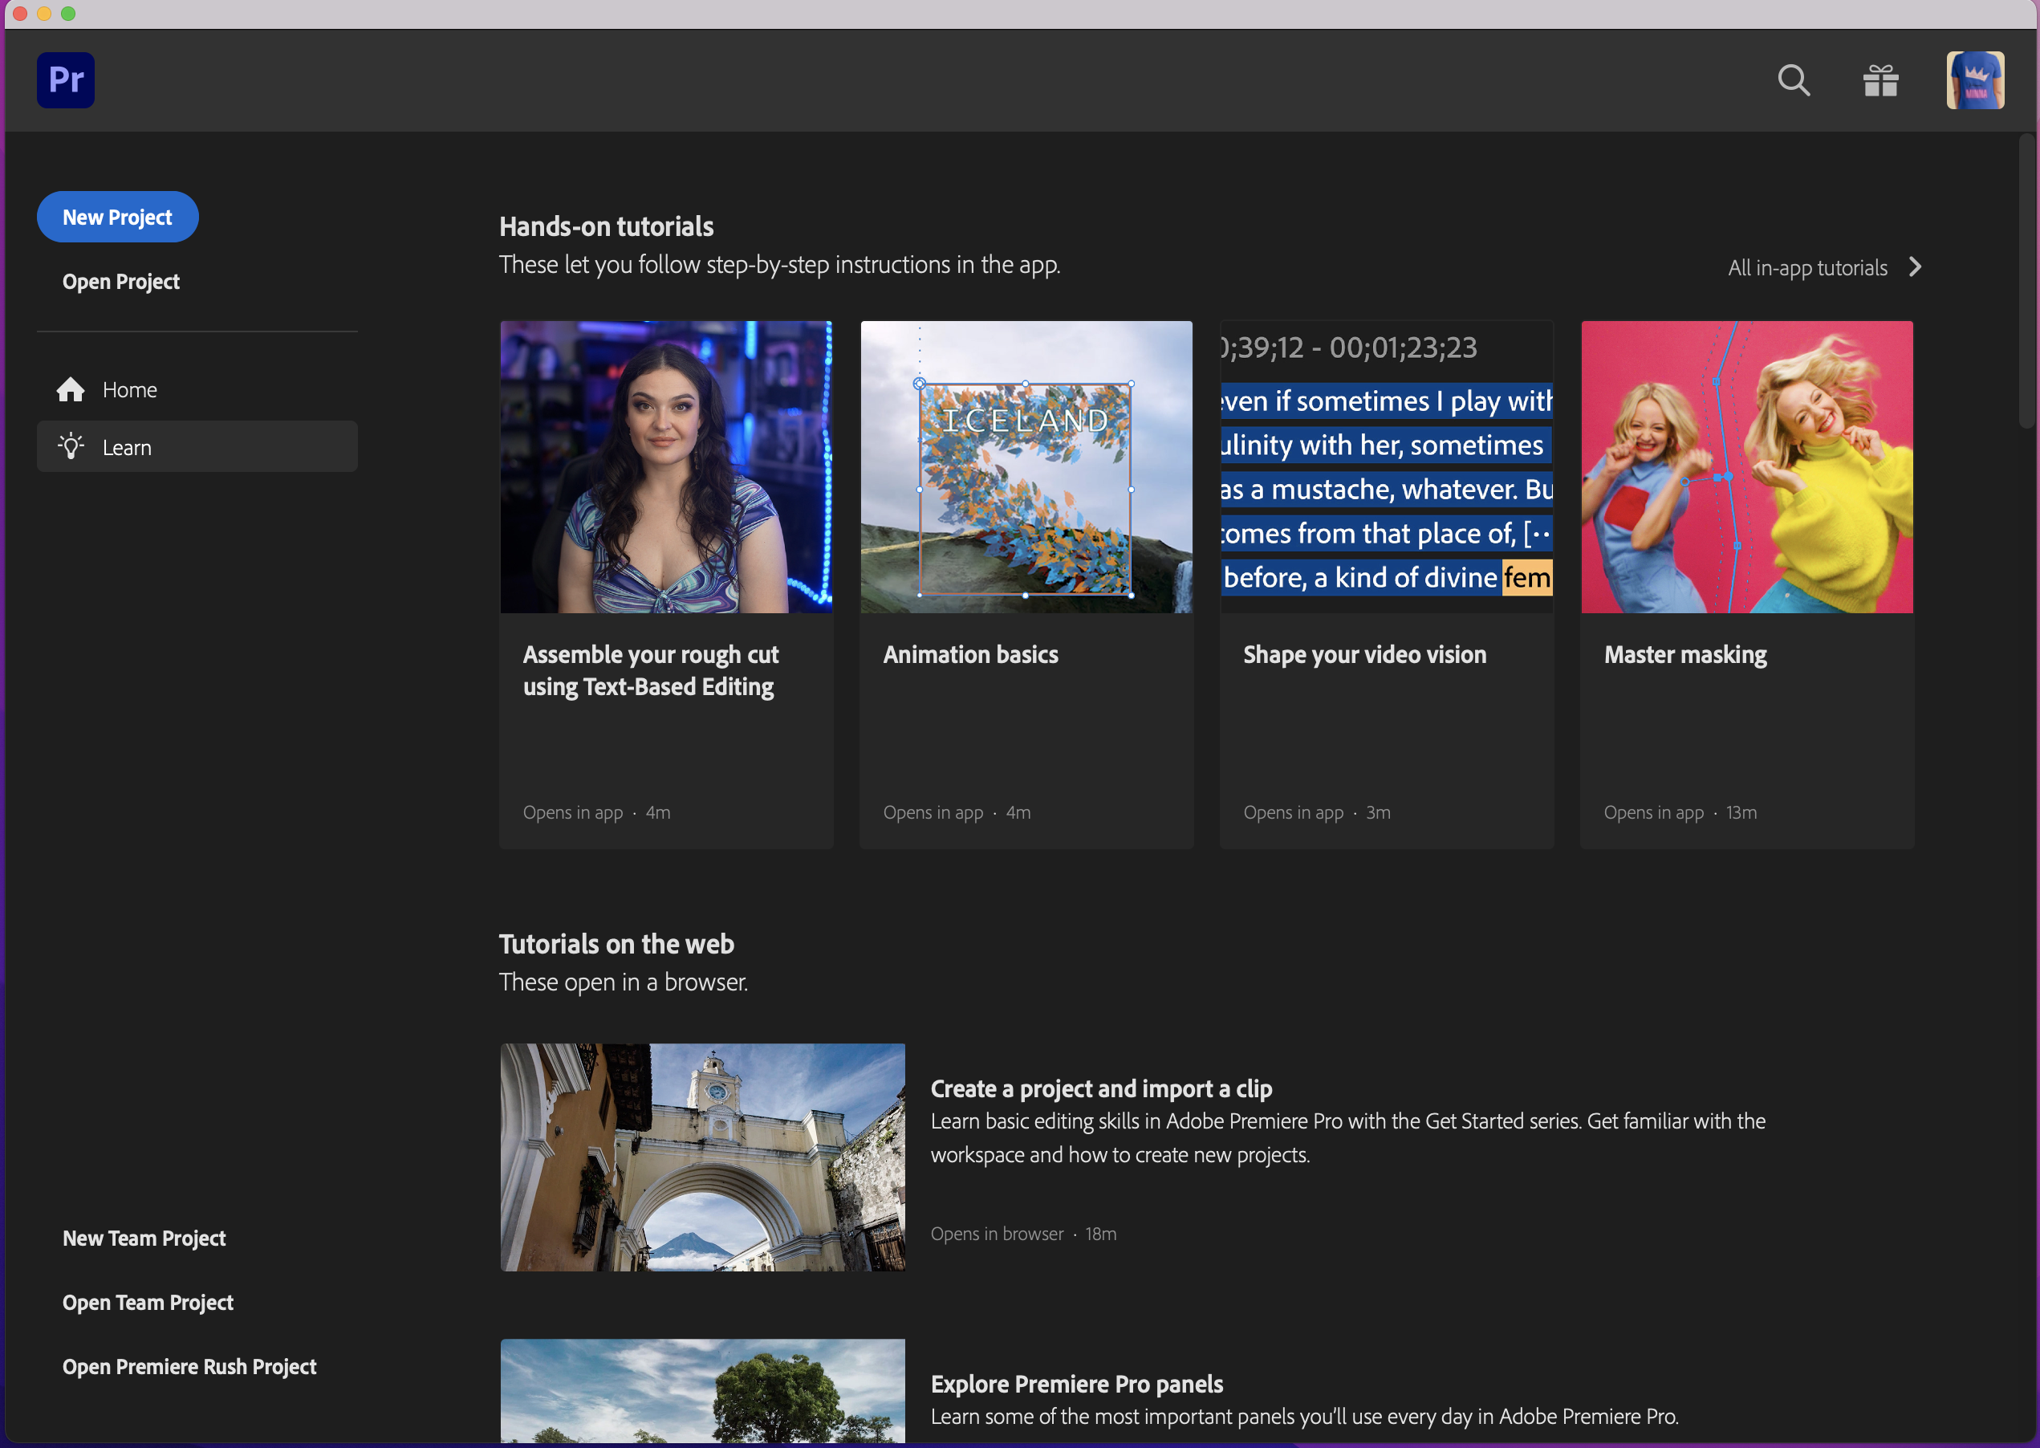
Task: Click the gift box What's New icon
Action: (1879, 80)
